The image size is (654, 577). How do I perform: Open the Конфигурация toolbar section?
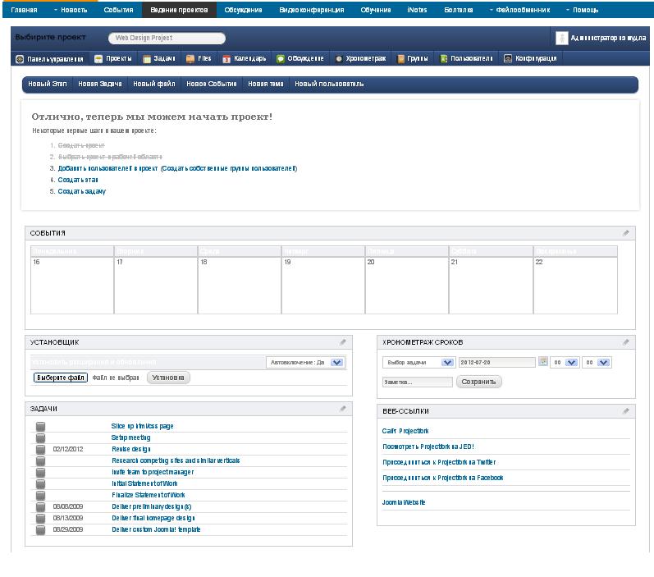[x=530, y=59]
